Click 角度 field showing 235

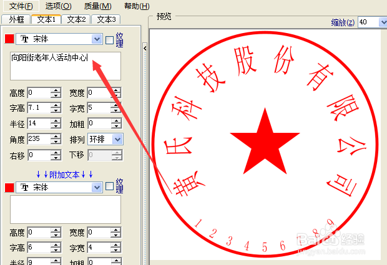(x=39, y=139)
